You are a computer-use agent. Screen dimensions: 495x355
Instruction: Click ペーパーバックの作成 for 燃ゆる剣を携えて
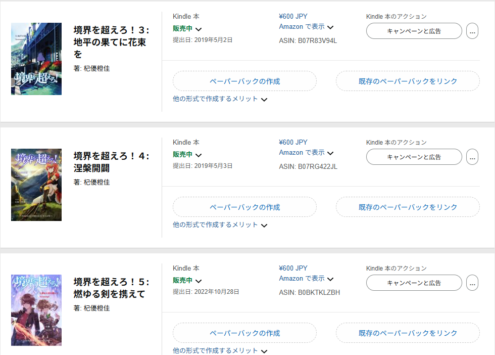tap(244, 333)
